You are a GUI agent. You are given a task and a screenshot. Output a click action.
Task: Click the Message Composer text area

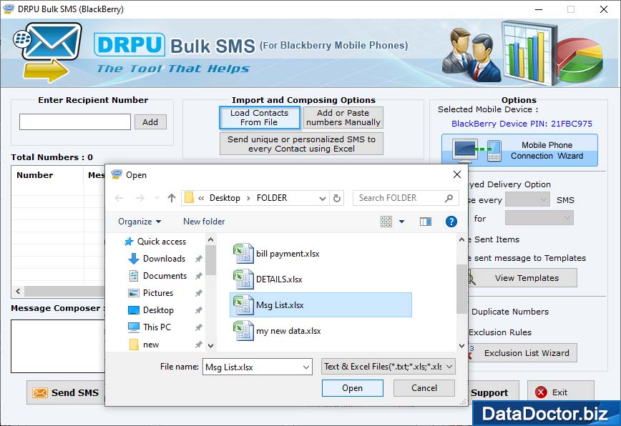pos(58,346)
